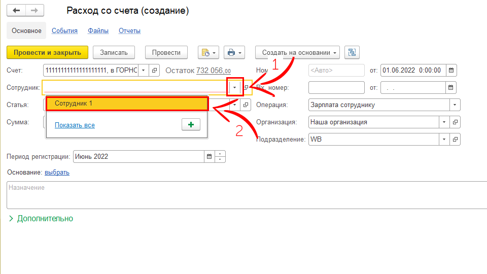
Task: Click the forward navigation arrow
Action: [x=34, y=11]
